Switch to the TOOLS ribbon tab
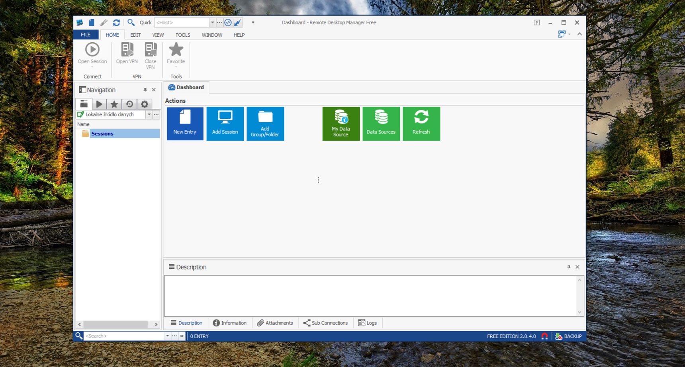The image size is (685, 367). pyautogui.click(x=183, y=35)
